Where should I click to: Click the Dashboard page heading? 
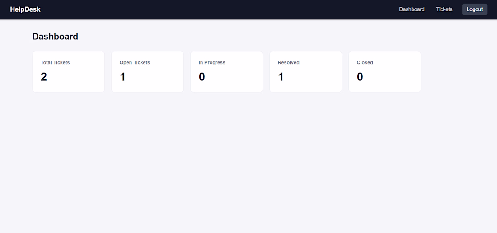point(55,37)
